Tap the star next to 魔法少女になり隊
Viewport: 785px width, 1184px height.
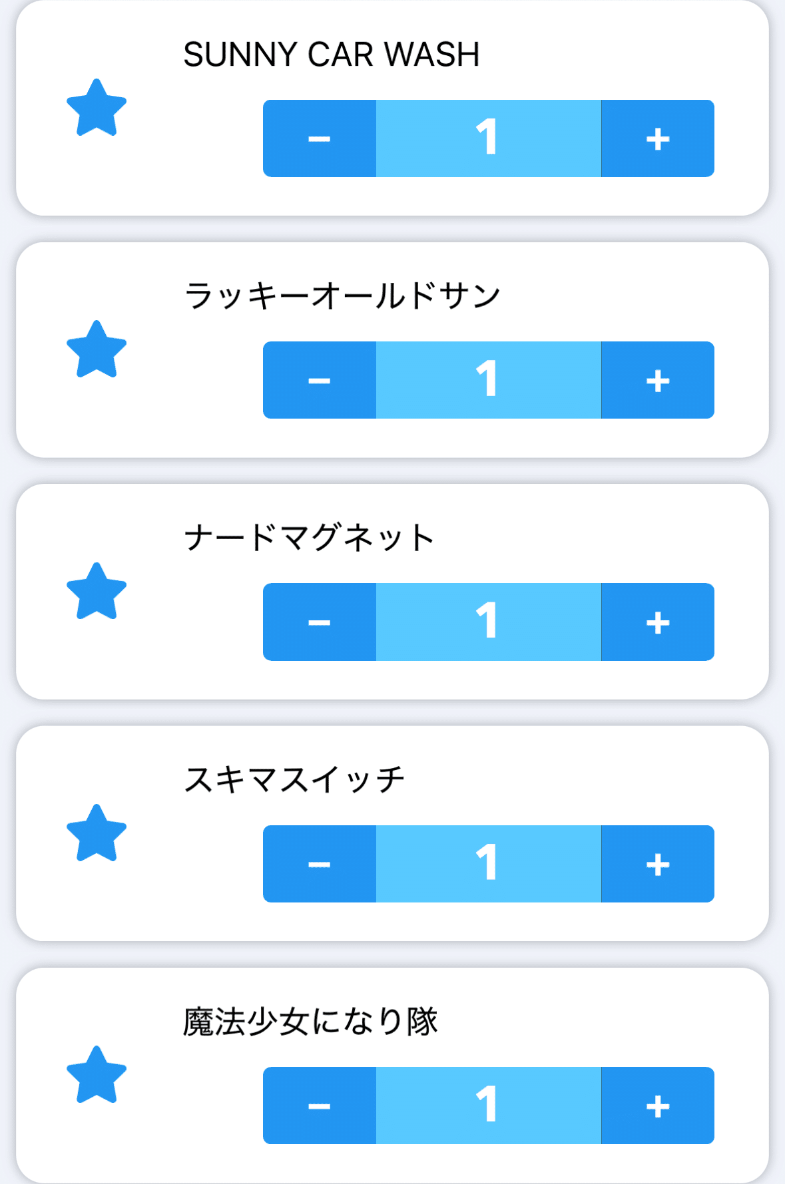pos(97,1075)
